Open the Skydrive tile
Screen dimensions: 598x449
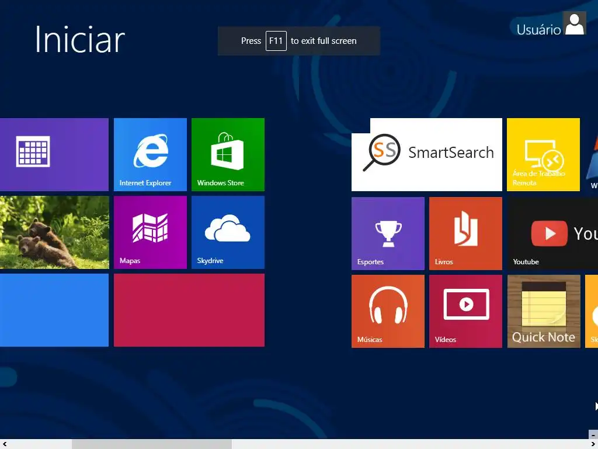click(x=228, y=232)
